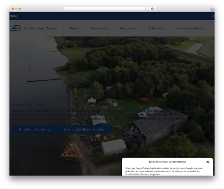224x189 pixels.
Task: Click the yellow minimize window dot
Action: coord(16,8)
